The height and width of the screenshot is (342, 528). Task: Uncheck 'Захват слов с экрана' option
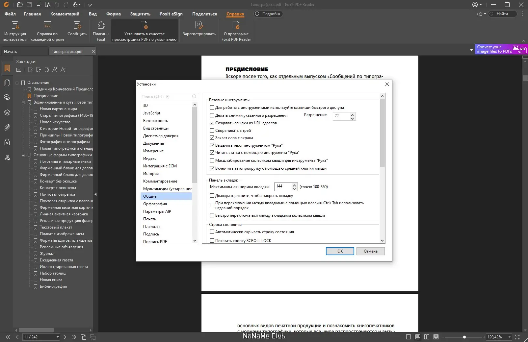212,138
